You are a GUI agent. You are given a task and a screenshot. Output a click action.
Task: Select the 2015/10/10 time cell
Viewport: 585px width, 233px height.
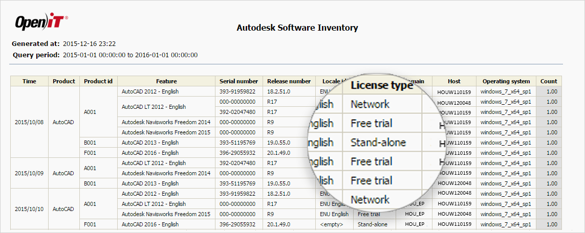(x=30, y=209)
